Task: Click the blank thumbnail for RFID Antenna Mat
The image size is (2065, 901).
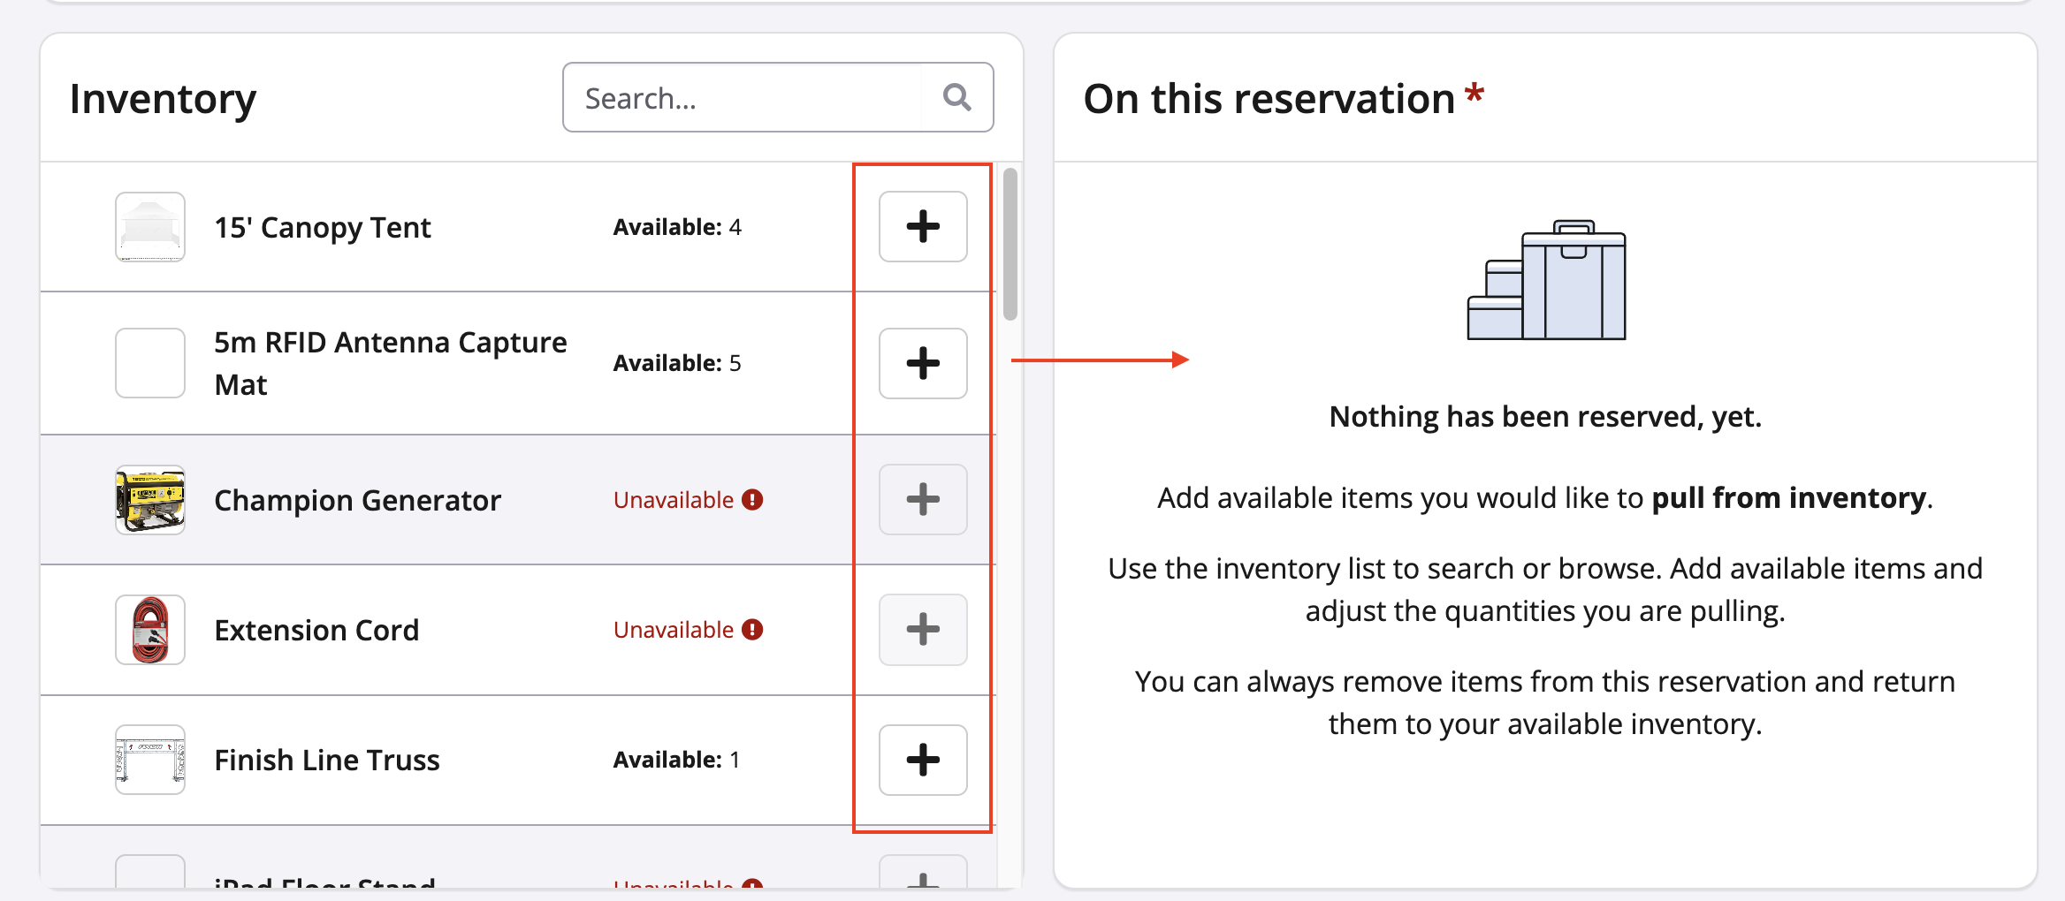Action: tap(150, 363)
